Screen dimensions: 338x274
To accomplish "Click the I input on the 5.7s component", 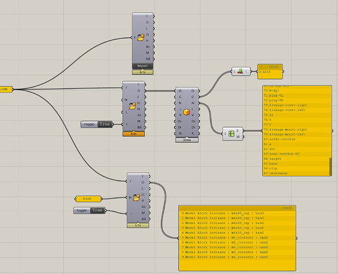I will (x=131, y=214).
